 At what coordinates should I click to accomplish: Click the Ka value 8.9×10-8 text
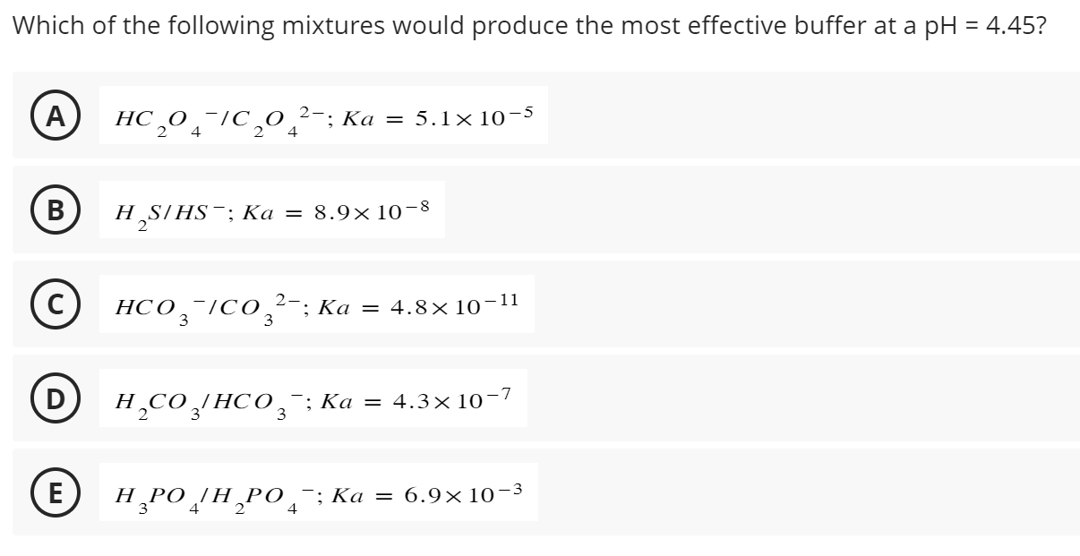(371, 210)
